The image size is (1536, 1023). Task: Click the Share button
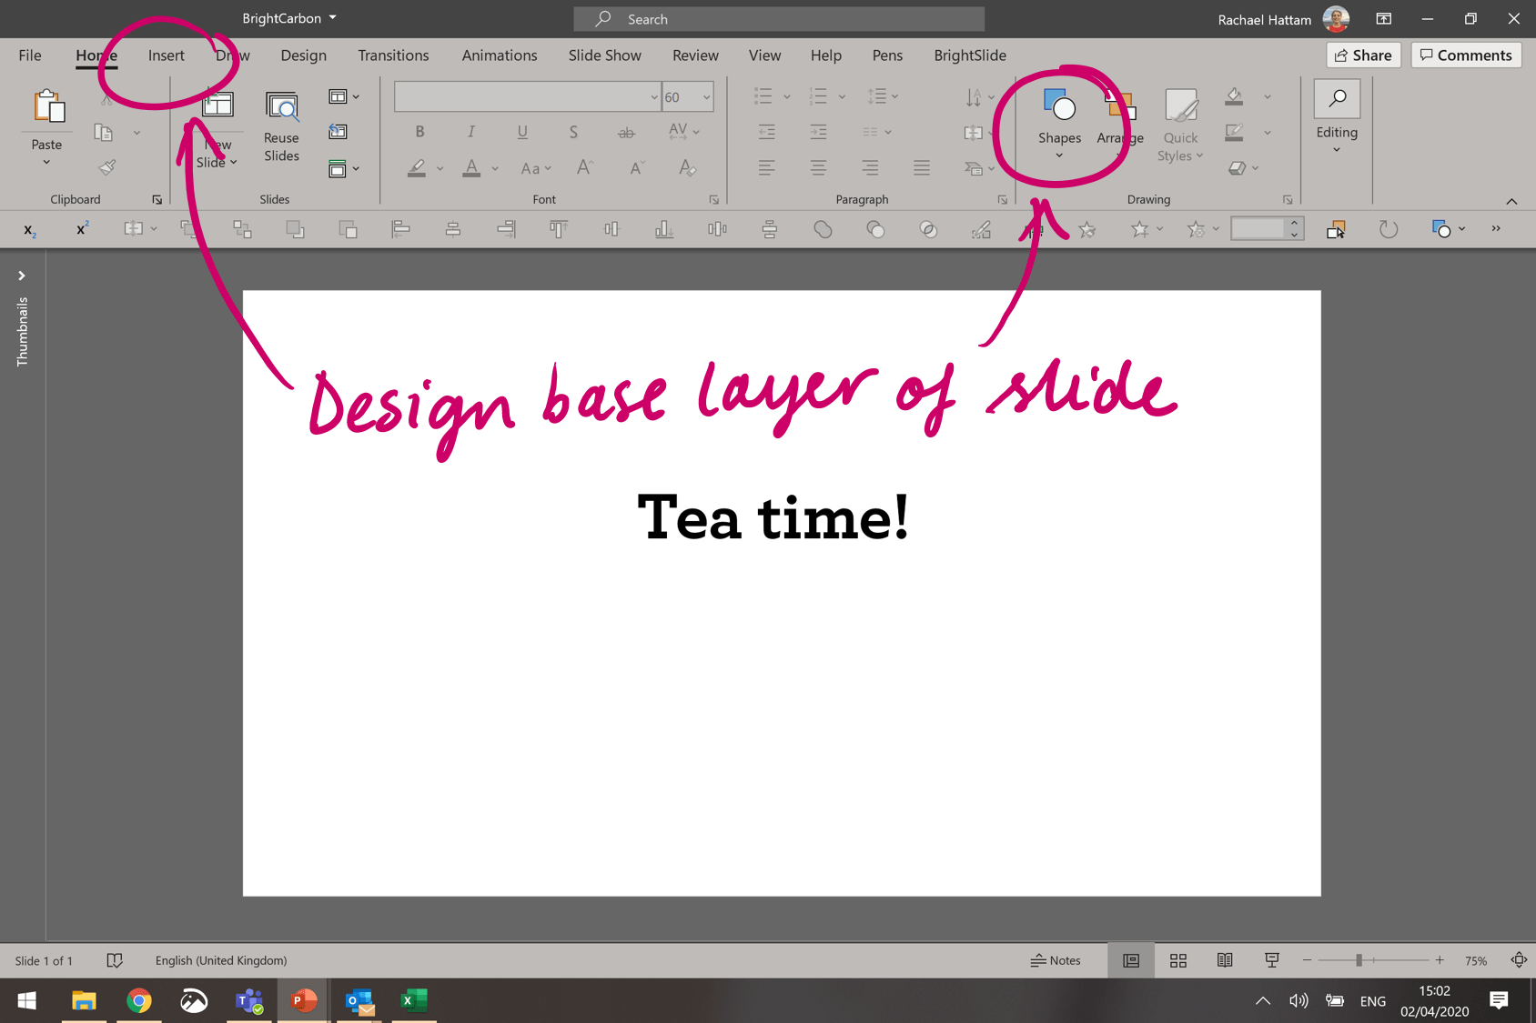tap(1363, 55)
